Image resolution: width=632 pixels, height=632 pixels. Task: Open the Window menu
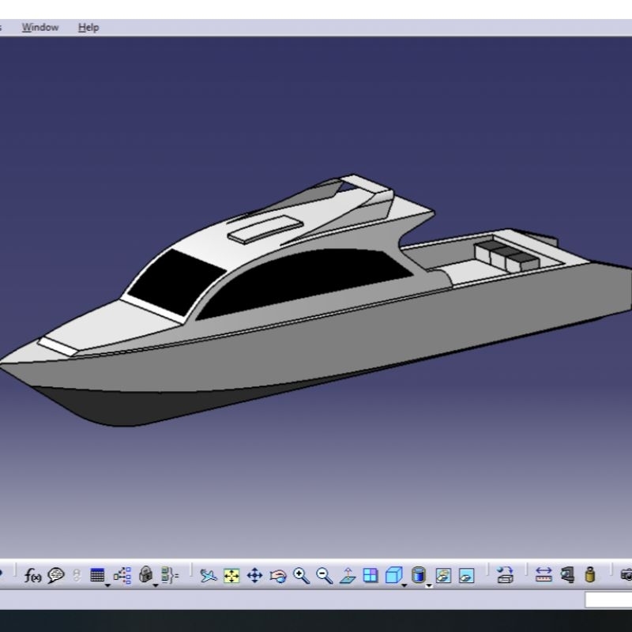[41, 27]
